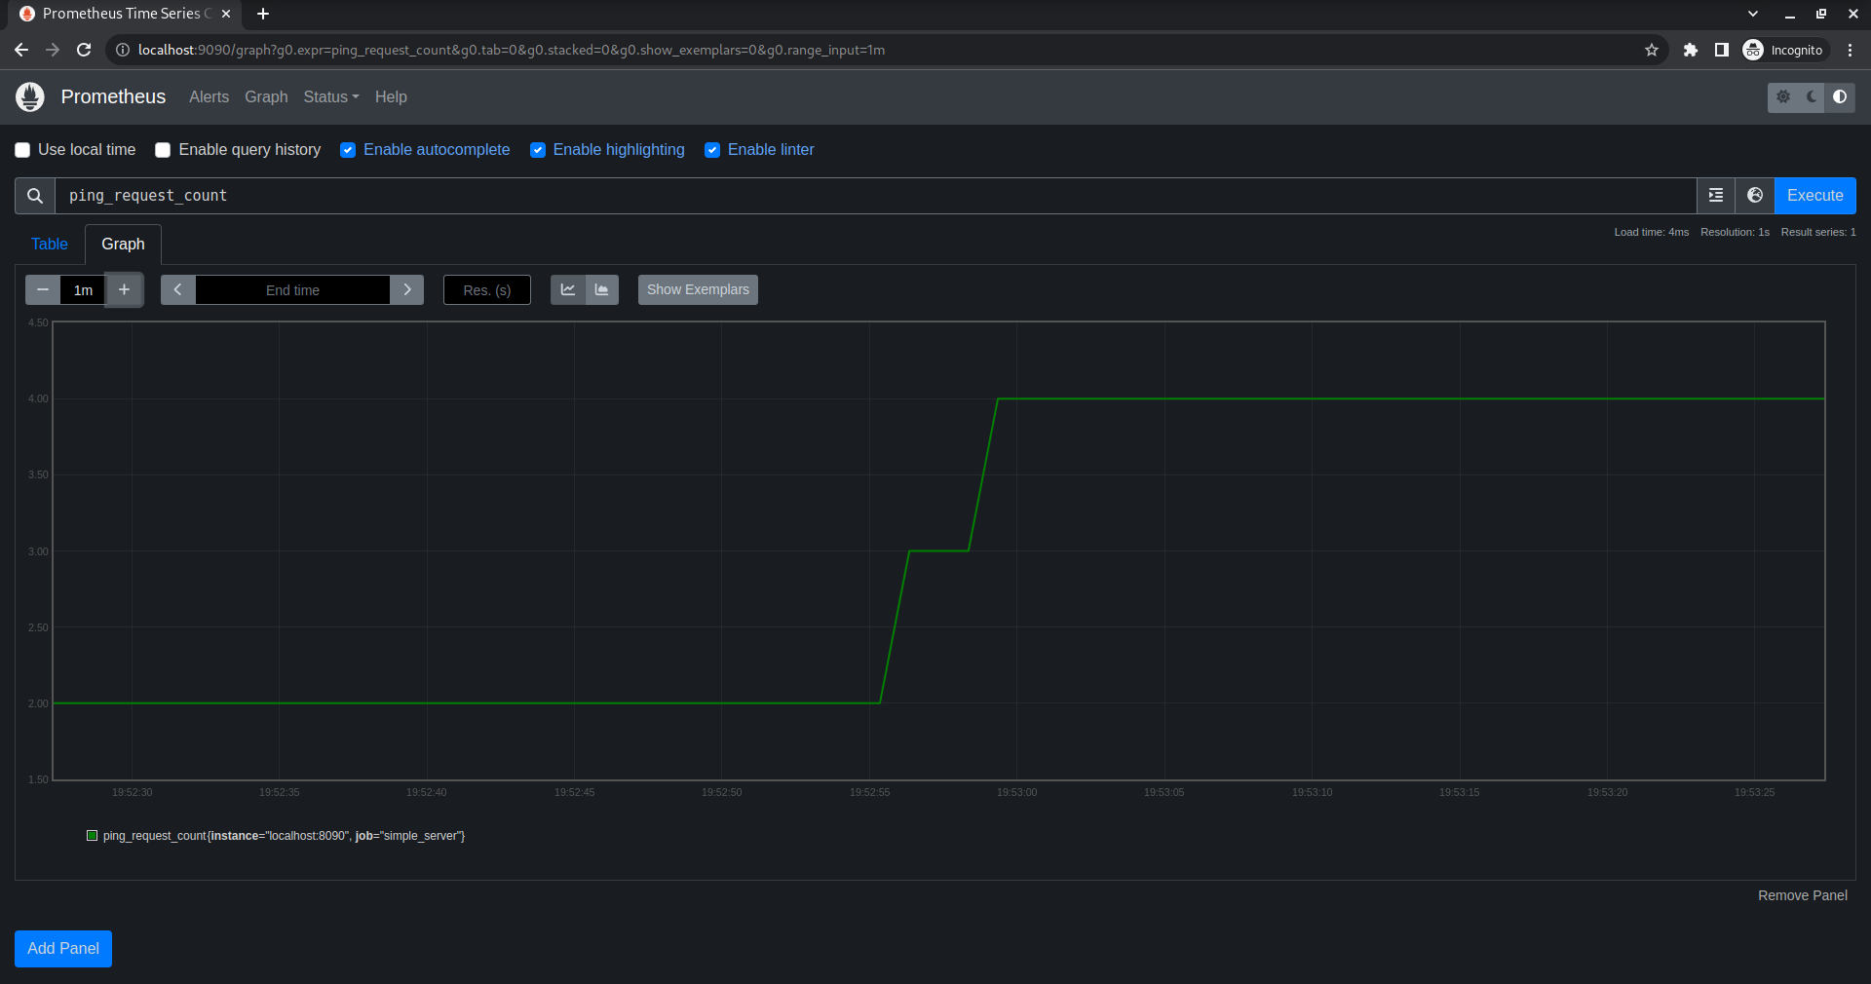Add a new panel
The height and width of the screenshot is (984, 1871).
(x=63, y=949)
